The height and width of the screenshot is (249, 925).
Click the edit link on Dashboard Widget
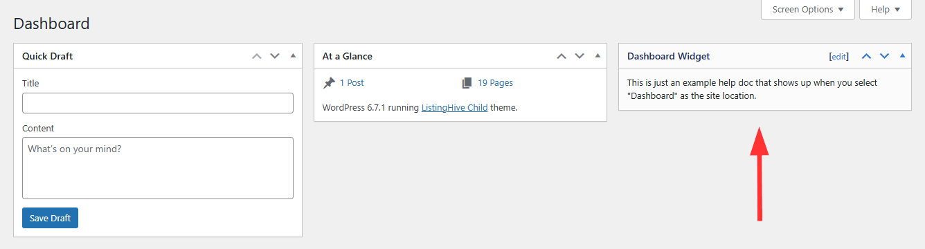[838, 57]
